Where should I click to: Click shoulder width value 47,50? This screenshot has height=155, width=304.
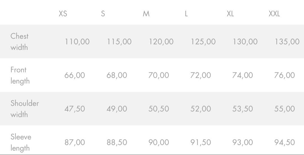(75, 109)
